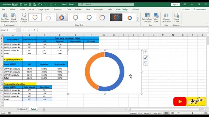The height and width of the screenshot is (117, 209).
Task: Click the zoom out minus button
Action: click(184, 113)
